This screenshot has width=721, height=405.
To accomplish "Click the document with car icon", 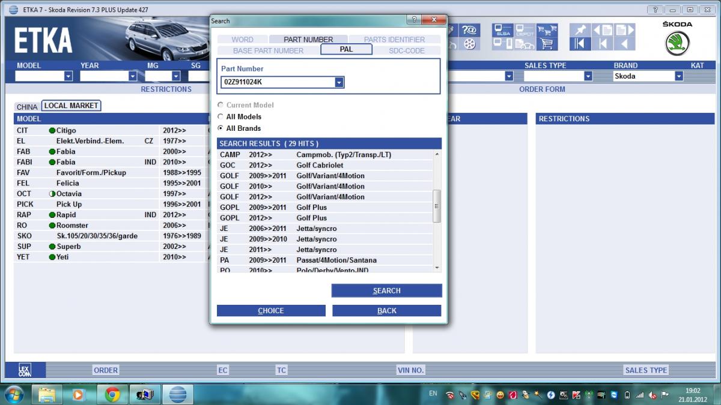I will tap(525, 44).
